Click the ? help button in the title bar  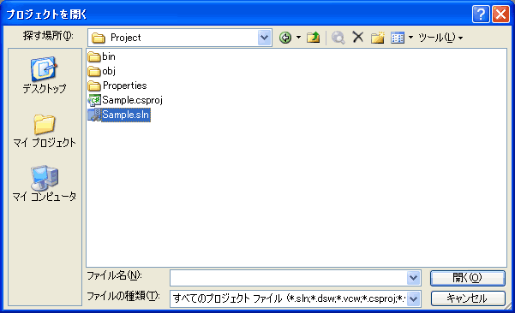481,14
